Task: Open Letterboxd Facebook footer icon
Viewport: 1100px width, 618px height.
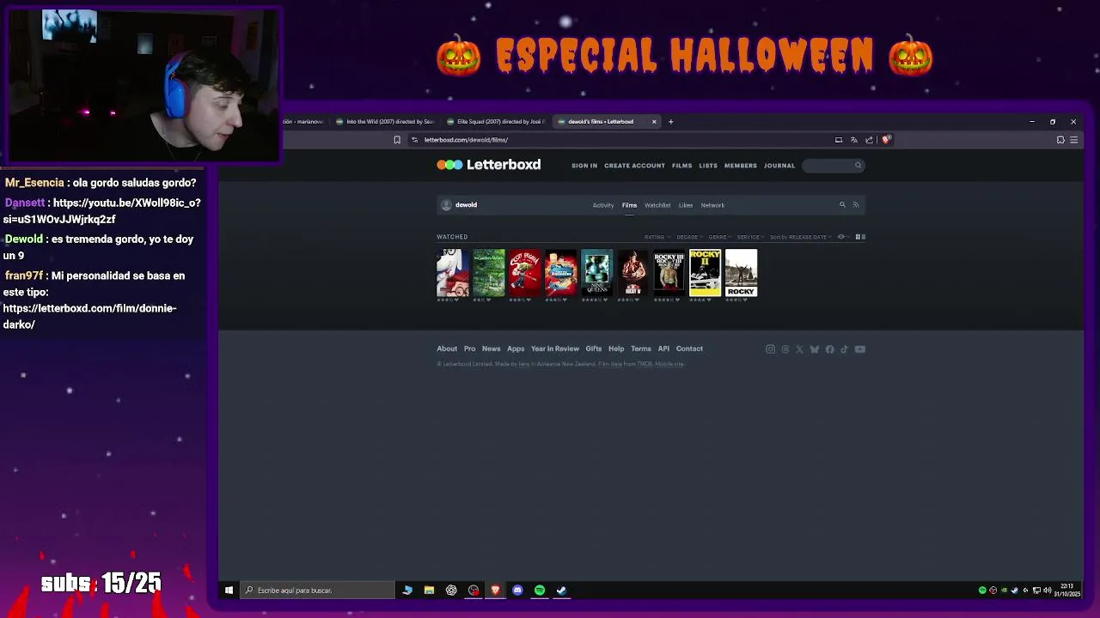Action: (x=829, y=349)
